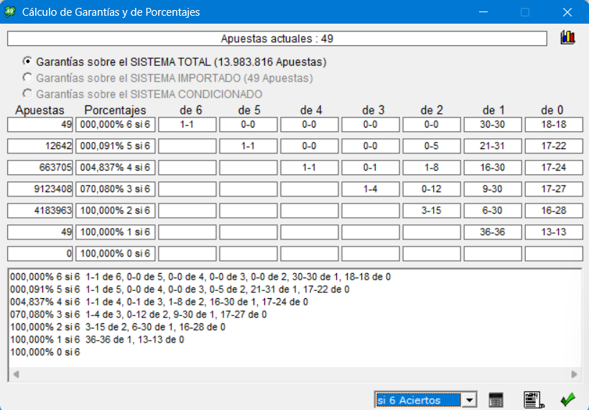This screenshot has height=410, width=589.
Task: Minimize the Cálculo de Garantías window
Action: coord(483,12)
